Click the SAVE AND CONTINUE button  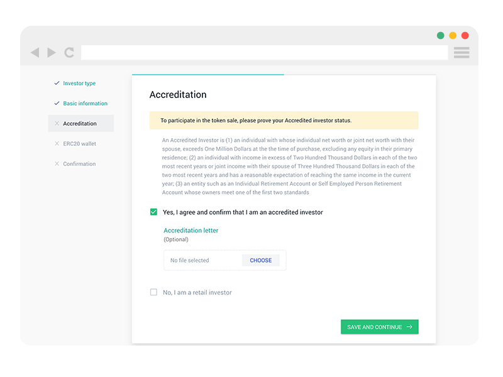380,327
